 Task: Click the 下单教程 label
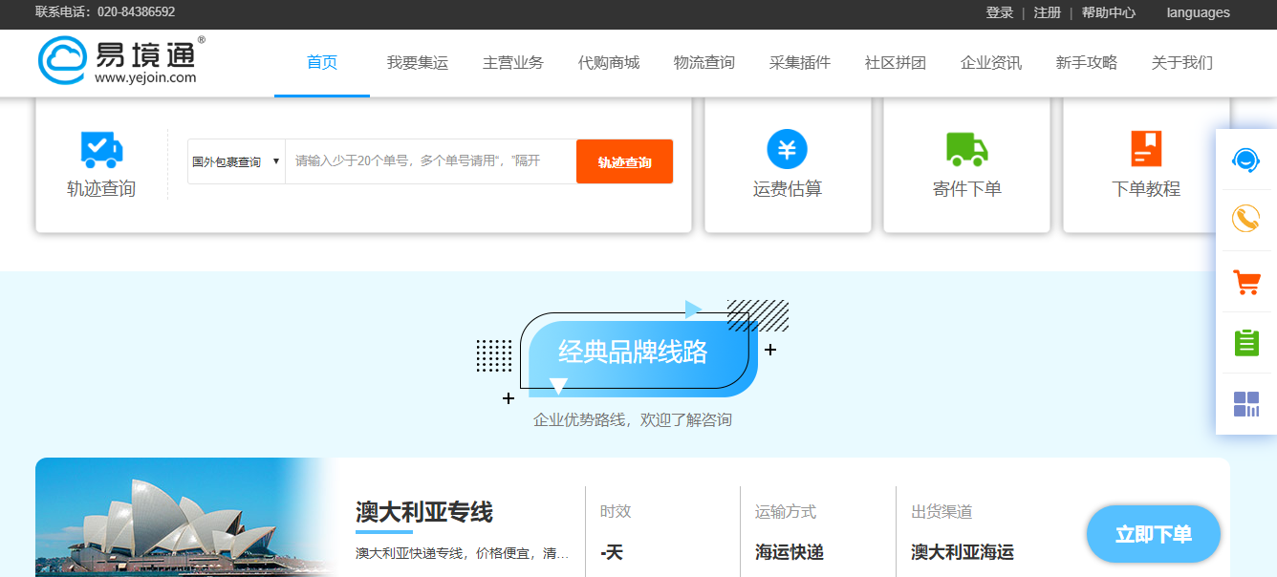tap(1146, 189)
